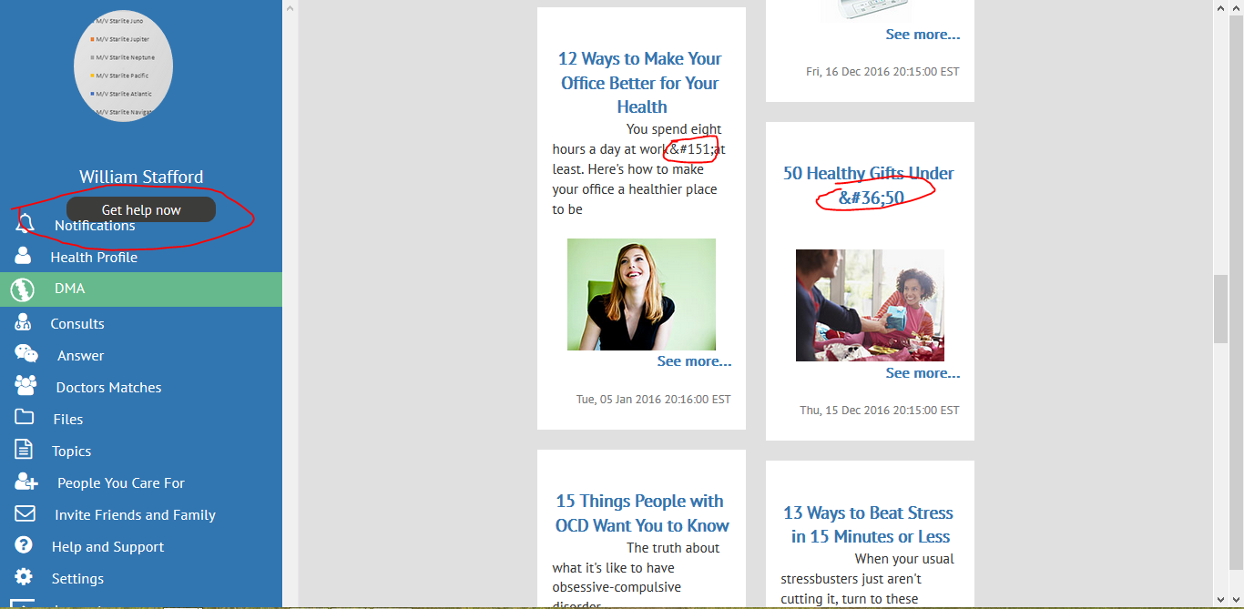Click the Health Profile person icon
Viewport: 1244px width, 609px height.
coord(23,256)
